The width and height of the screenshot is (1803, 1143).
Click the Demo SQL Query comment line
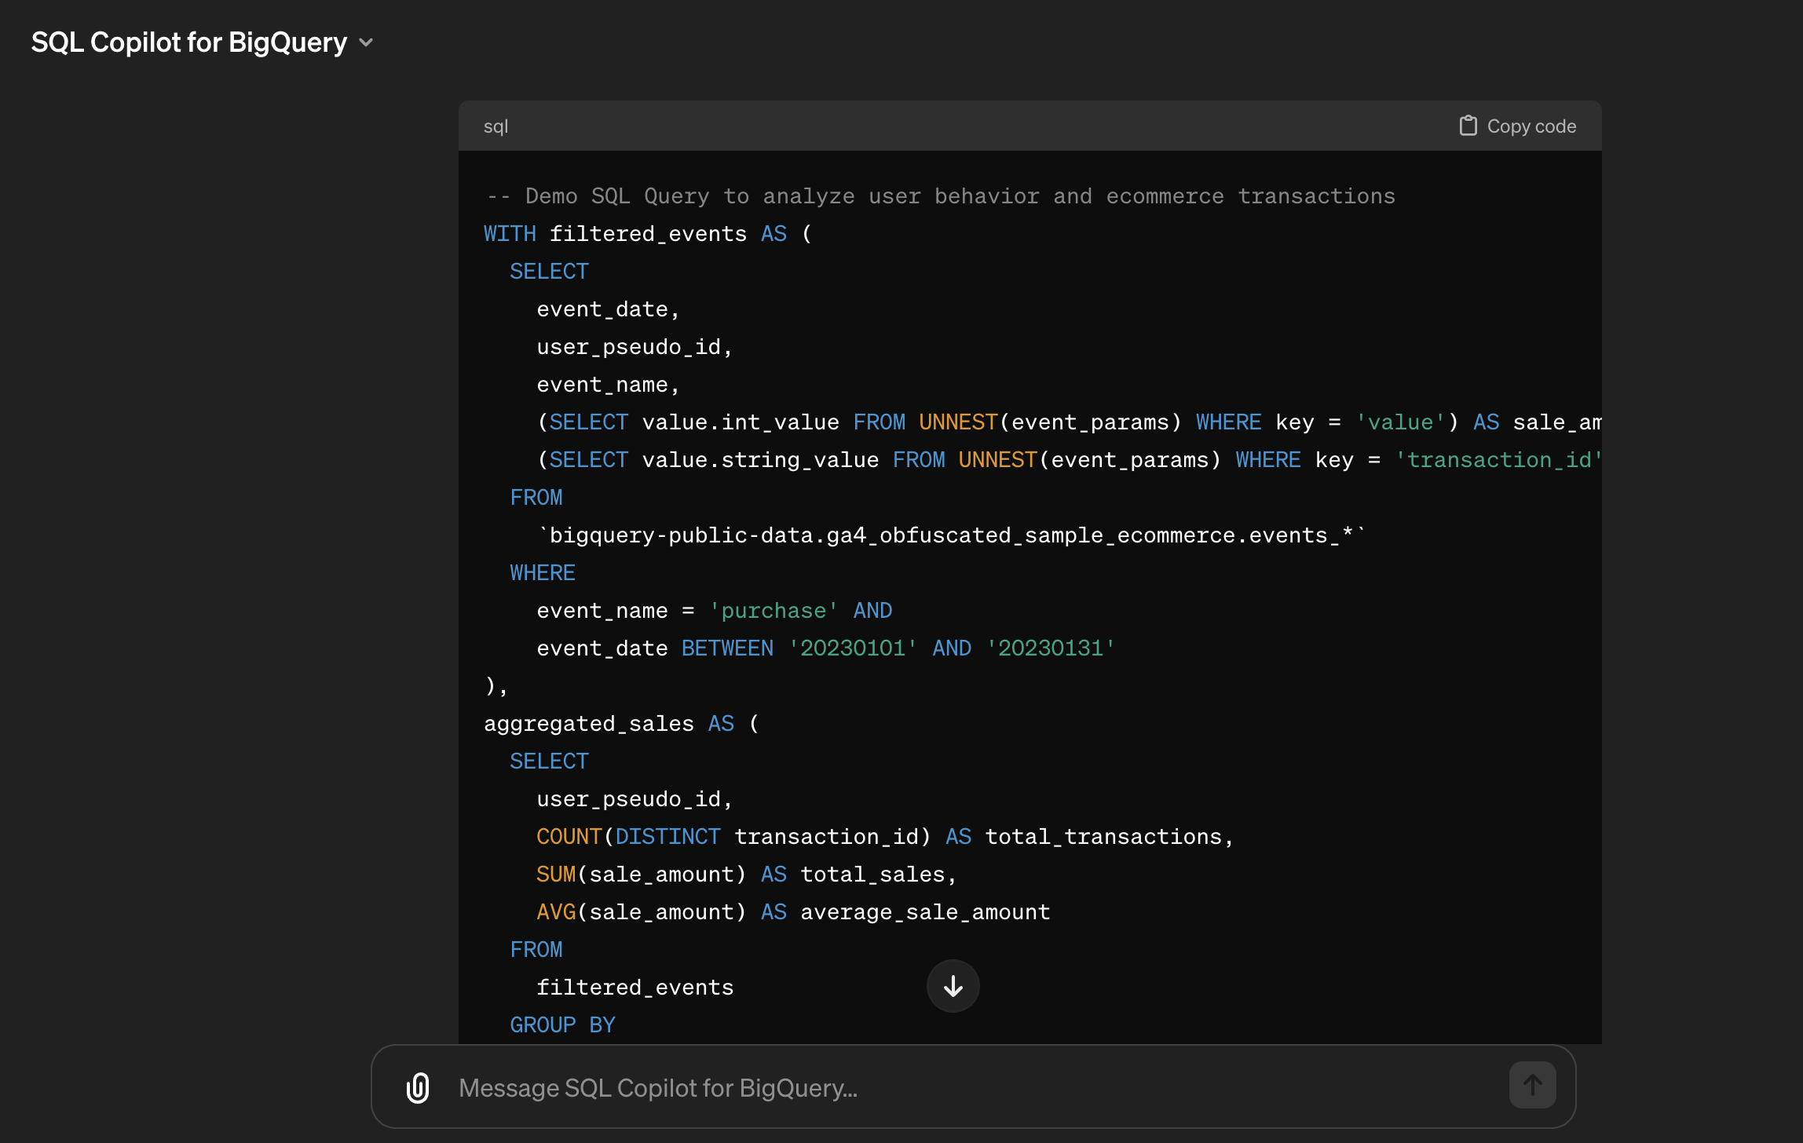tap(939, 196)
